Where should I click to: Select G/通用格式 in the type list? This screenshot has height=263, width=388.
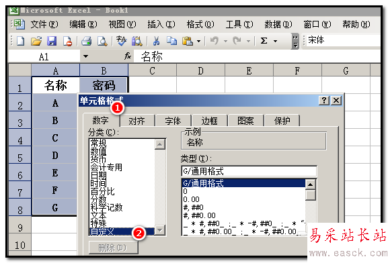click(x=243, y=183)
